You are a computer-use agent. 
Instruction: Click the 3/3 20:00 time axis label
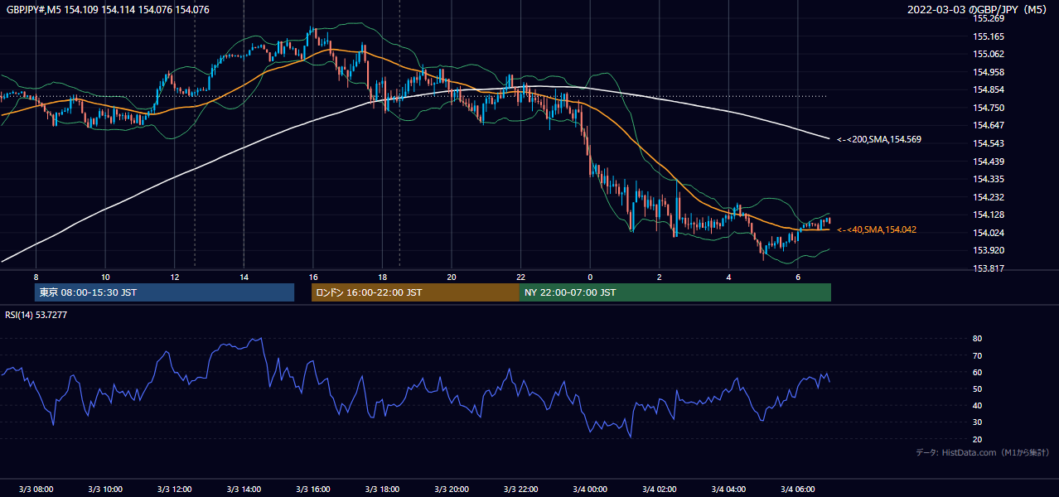452,489
